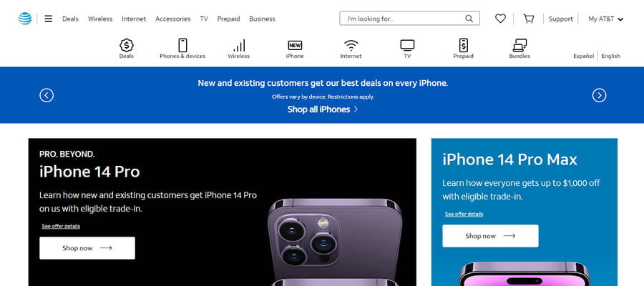Click the AT&T globe logo
The image size is (644, 286).
[x=25, y=19]
